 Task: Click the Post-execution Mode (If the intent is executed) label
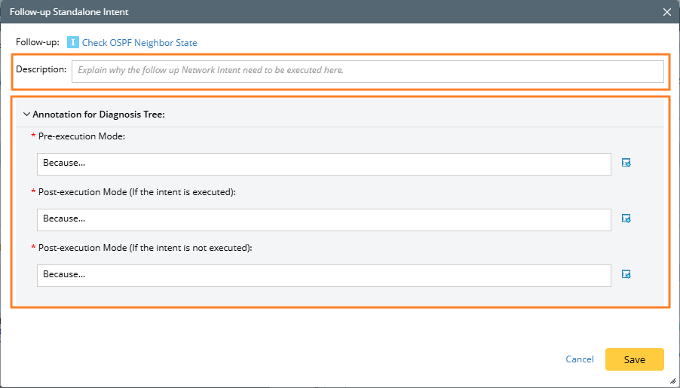click(x=136, y=192)
